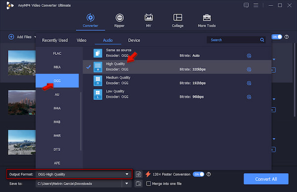Click the High Quality preset icon
297x192 pixels.
(x=98, y=67)
